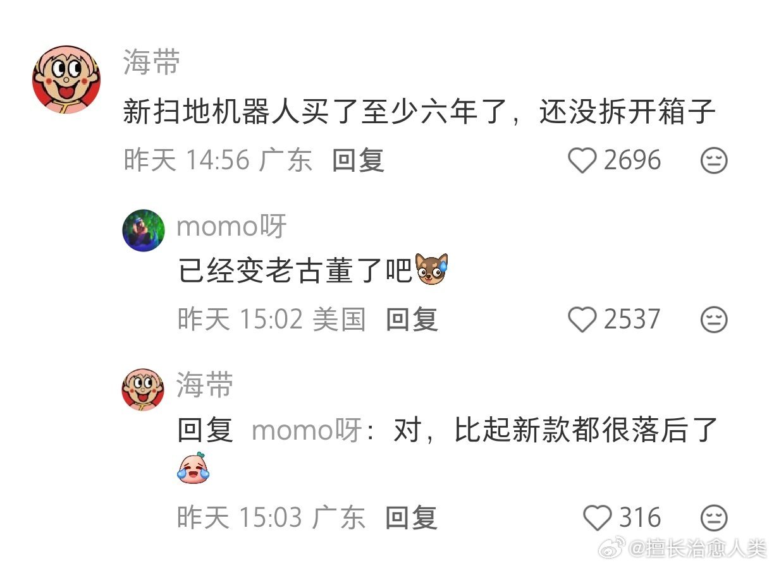Tap the mentioned momo呀 in the reply text

(x=307, y=431)
